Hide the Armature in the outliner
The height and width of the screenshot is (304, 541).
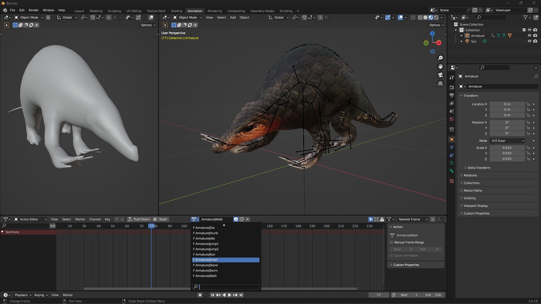529,36
